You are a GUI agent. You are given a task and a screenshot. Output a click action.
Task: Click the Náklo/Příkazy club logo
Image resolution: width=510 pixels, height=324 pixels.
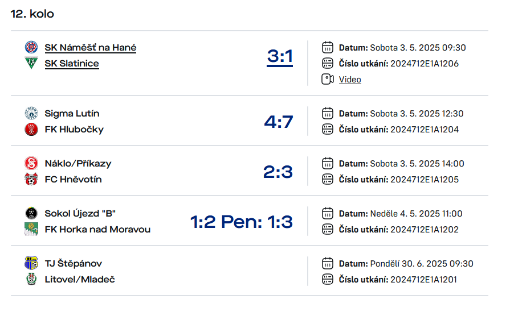click(31, 164)
